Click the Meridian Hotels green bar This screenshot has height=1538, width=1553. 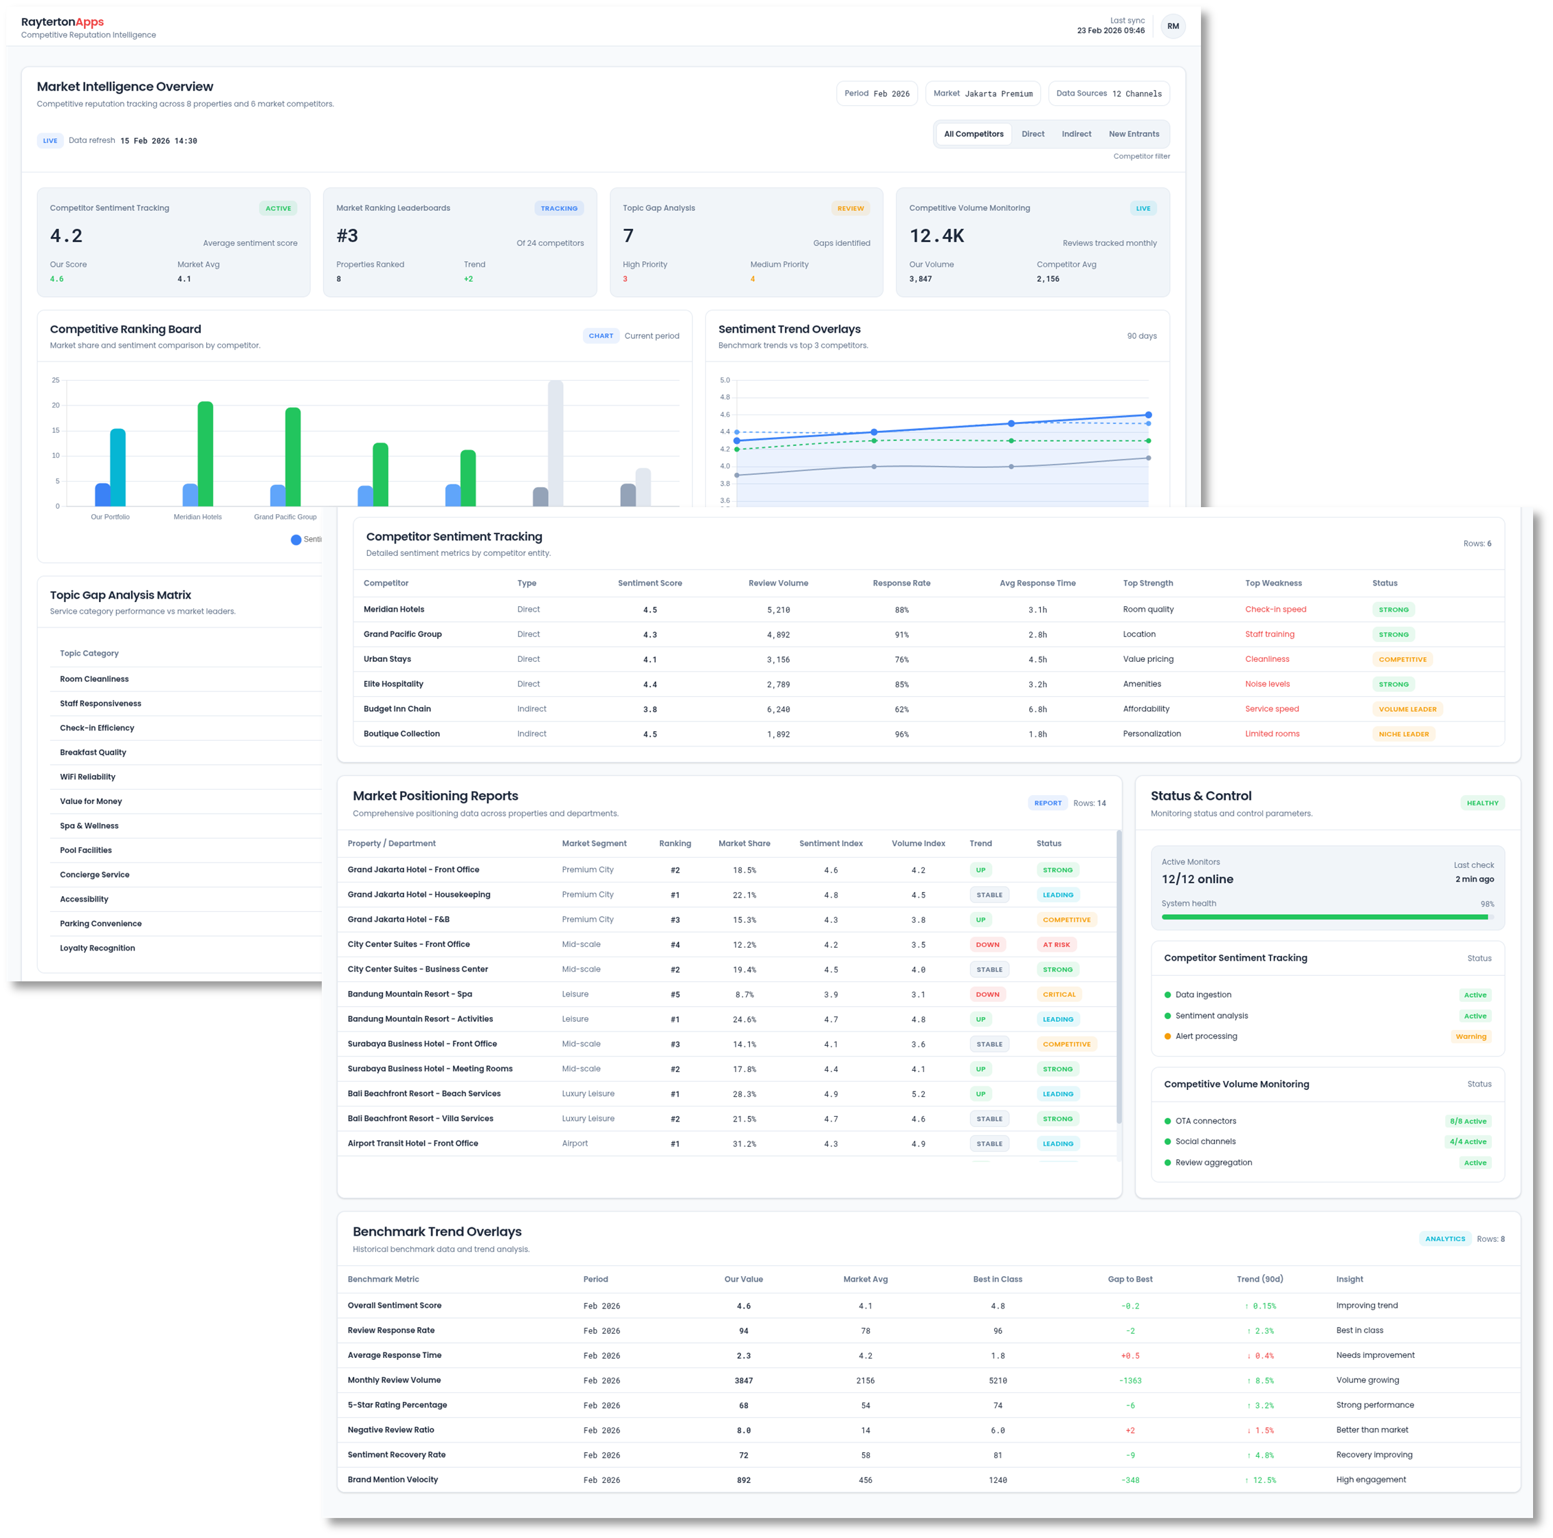(205, 454)
